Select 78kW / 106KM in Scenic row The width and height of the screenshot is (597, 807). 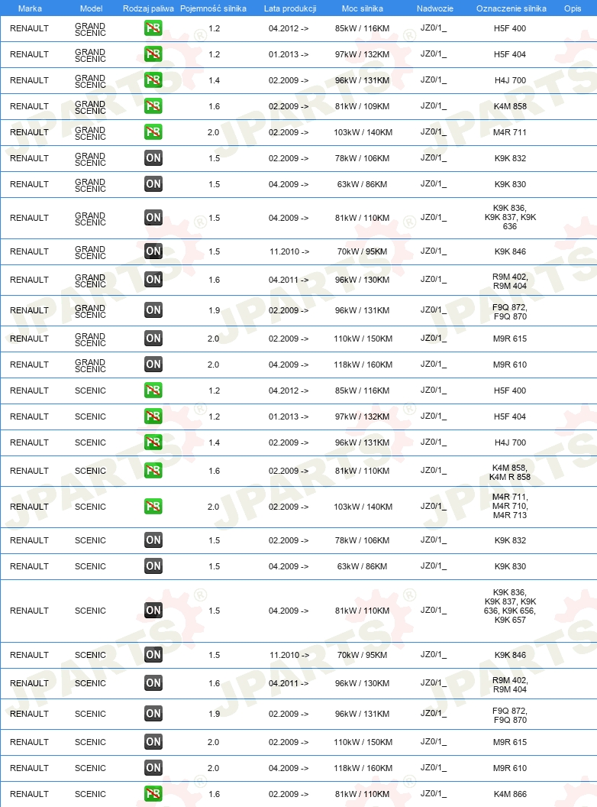click(x=362, y=540)
